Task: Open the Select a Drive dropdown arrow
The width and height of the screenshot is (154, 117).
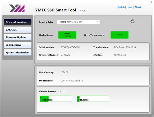Action: tap(98, 22)
